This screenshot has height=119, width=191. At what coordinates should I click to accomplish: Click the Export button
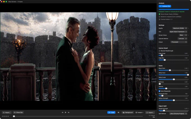click(150, 113)
